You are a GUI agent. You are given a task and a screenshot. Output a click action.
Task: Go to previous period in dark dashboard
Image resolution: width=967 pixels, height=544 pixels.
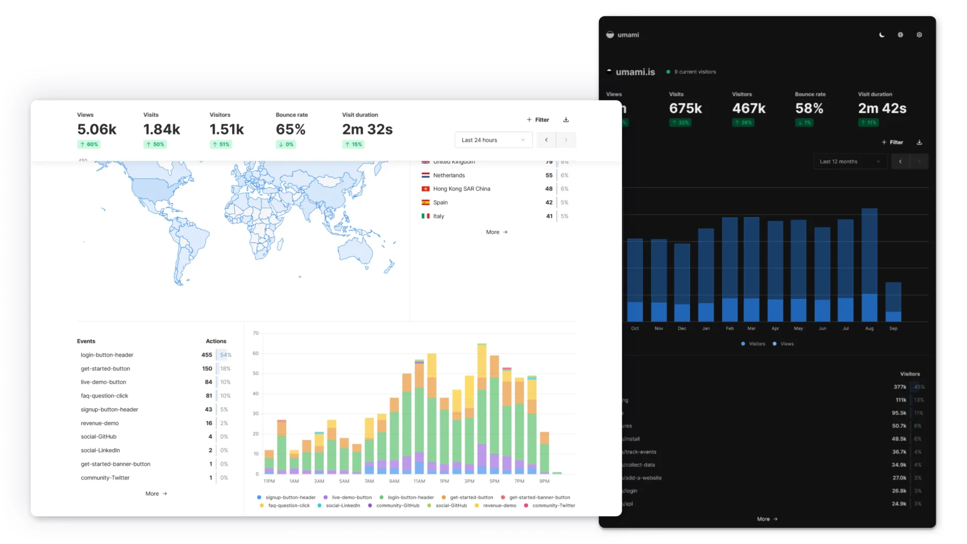tap(901, 162)
